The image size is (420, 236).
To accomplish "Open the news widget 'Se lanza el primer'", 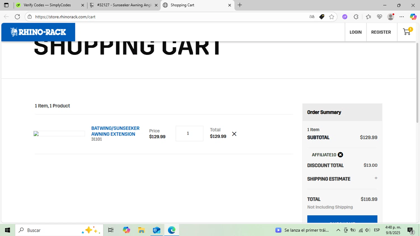I will (302, 230).
